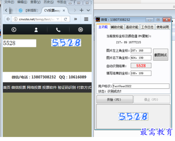This screenshot has height=141, width=175.
Task: Click the mouse coordinate readout 217, 89 16777215
Action: point(128,43)
